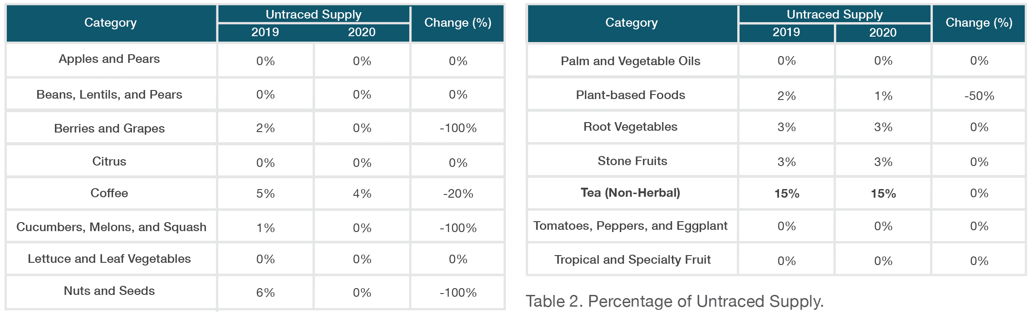Select Plant-based Foods change value -50%

[x=979, y=95]
